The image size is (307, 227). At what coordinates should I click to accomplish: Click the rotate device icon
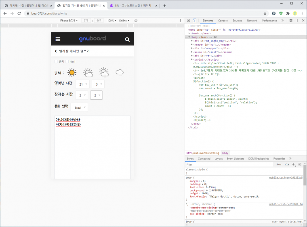click(136, 20)
